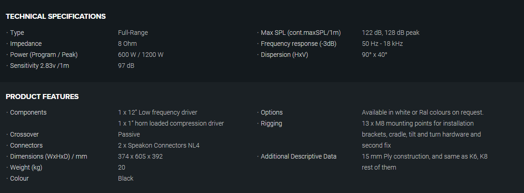Select the white or Ral colours options text
The image size is (524, 193).
[423, 112]
